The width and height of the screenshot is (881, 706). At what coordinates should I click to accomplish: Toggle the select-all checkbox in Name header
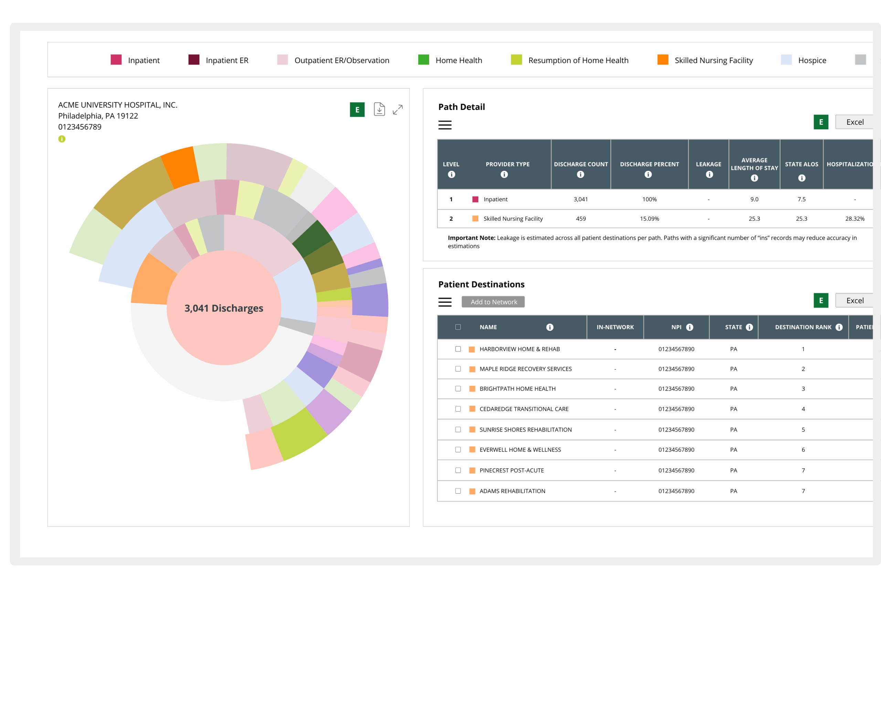458,327
